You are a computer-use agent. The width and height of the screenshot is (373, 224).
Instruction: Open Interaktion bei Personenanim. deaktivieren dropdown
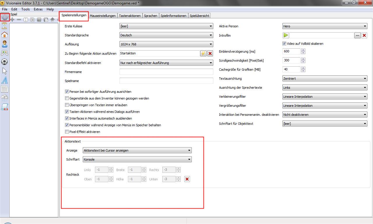(x=325, y=115)
